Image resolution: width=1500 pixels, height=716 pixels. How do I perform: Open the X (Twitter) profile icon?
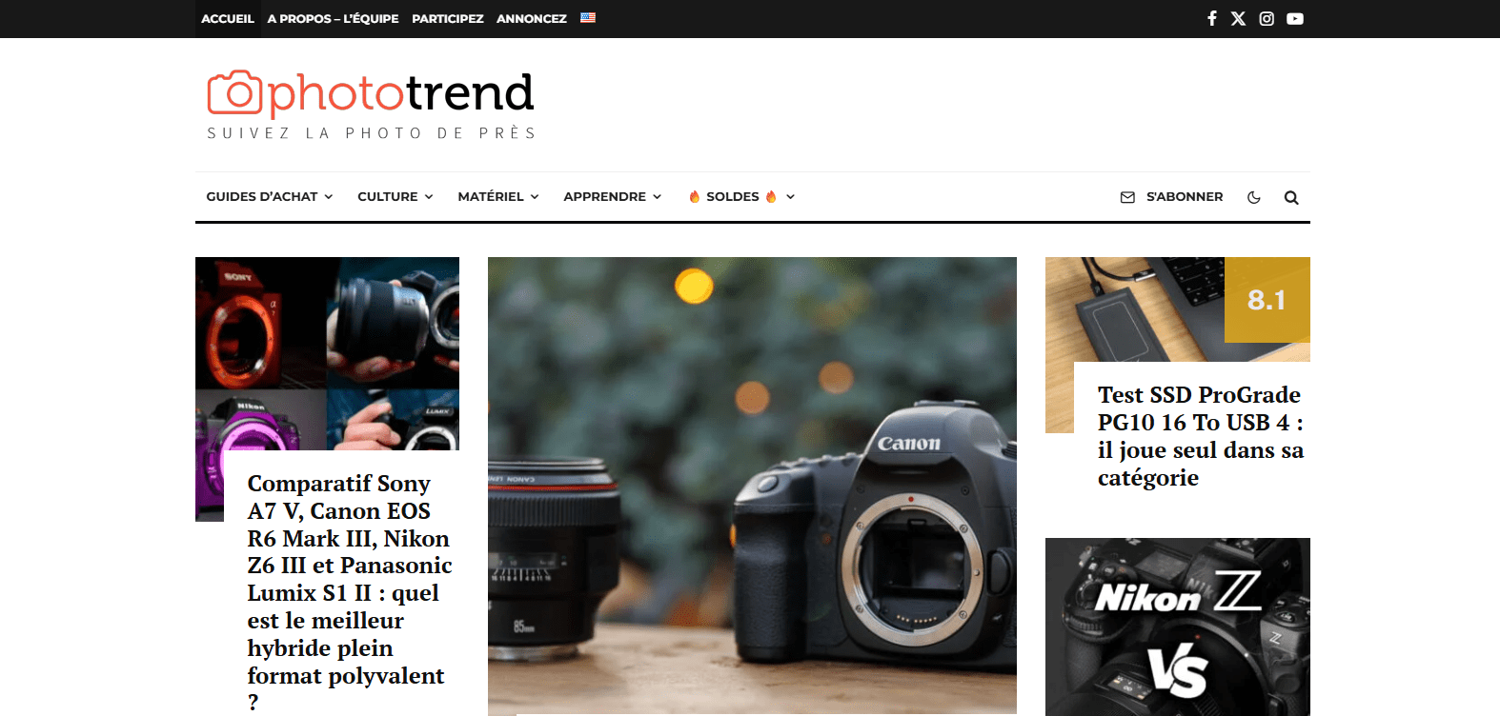click(x=1238, y=18)
